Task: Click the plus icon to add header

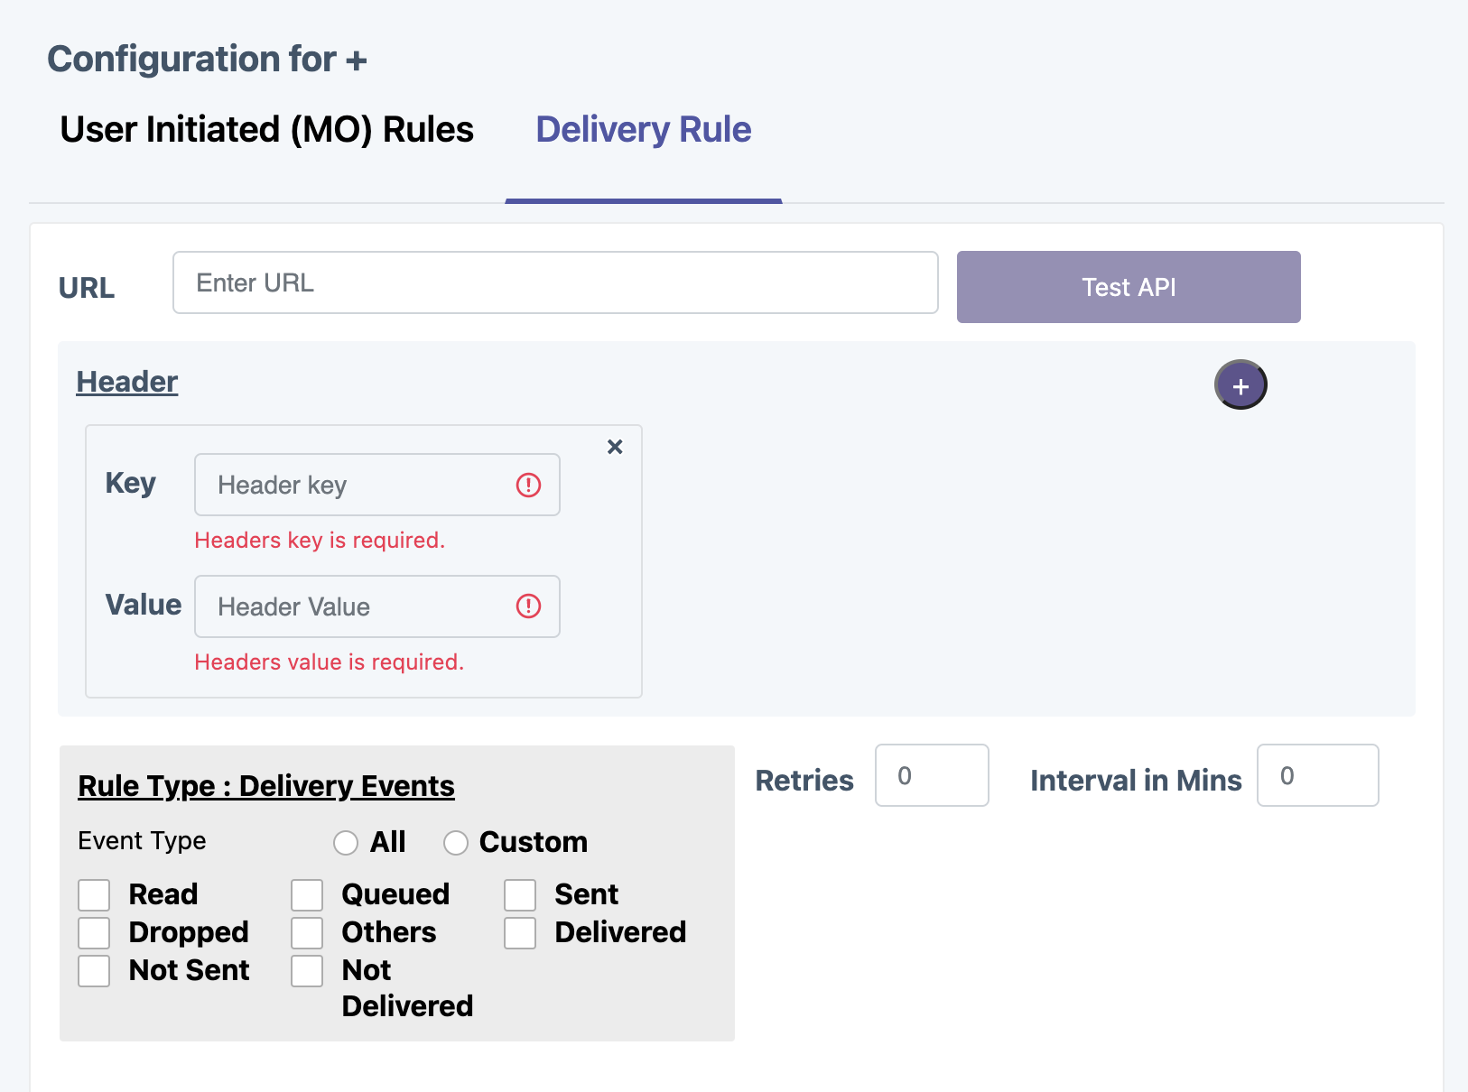Action: 1240,385
